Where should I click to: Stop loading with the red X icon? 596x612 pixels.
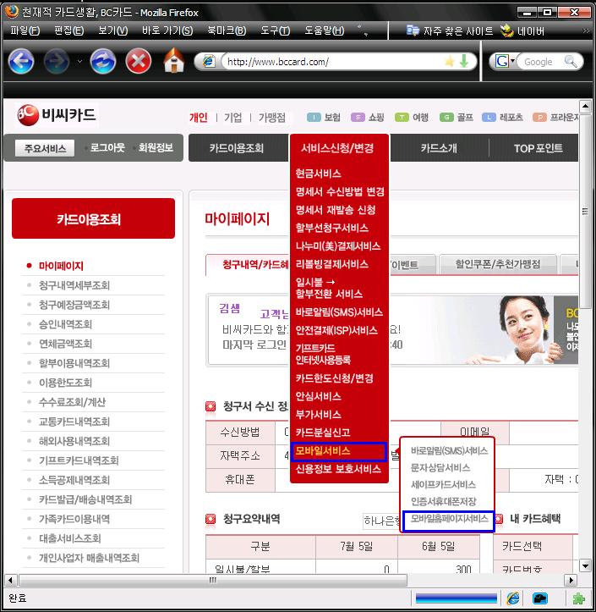point(139,61)
